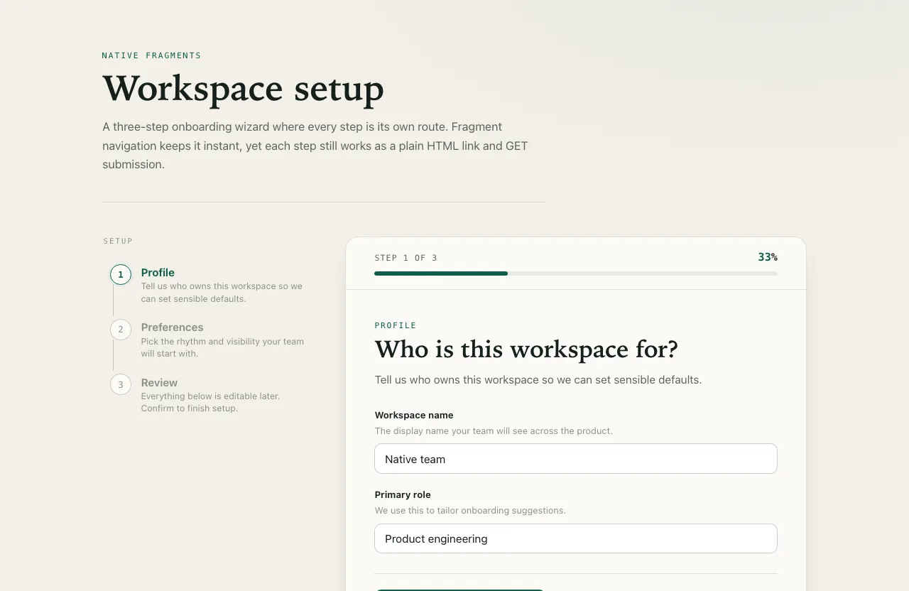The width and height of the screenshot is (909, 591).
Task: Click heading 'Who is this workspace for?'
Action: 526,349
